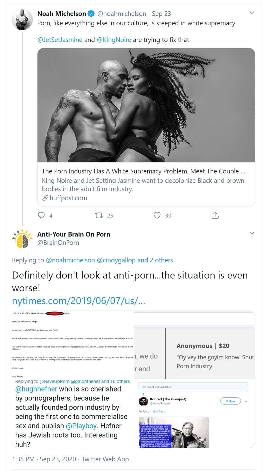
Task: Follow Konrad (The Groypist)
Action: (230, 401)
